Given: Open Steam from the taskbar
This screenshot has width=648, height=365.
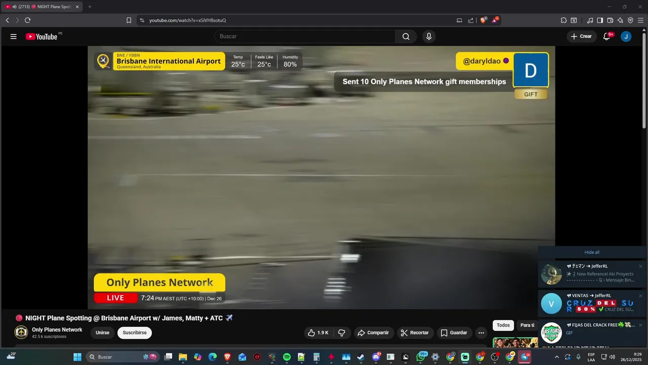Looking at the screenshot, I should point(360,357).
